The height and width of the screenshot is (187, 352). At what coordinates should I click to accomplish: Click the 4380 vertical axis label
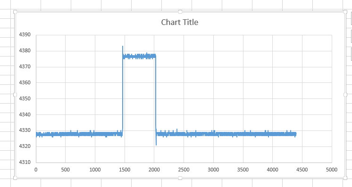[x=25, y=50]
